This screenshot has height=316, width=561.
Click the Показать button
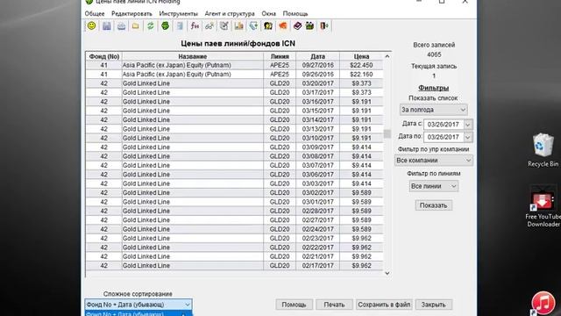(x=433, y=205)
